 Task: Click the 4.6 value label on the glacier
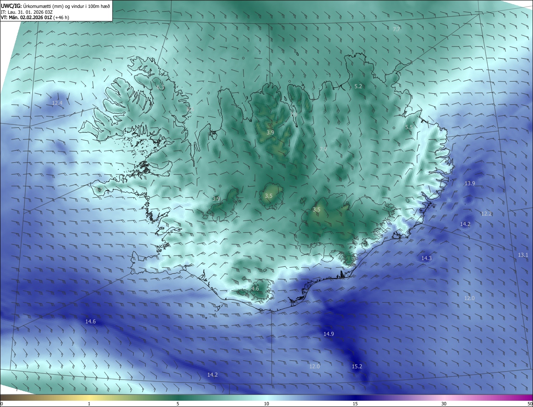tap(255, 288)
